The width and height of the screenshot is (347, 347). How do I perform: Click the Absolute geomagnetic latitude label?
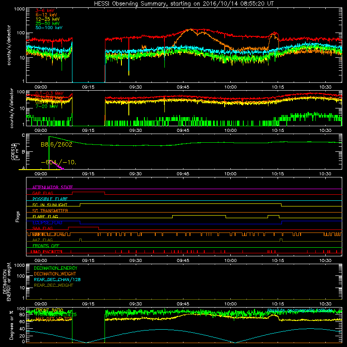click(x=300, y=310)
